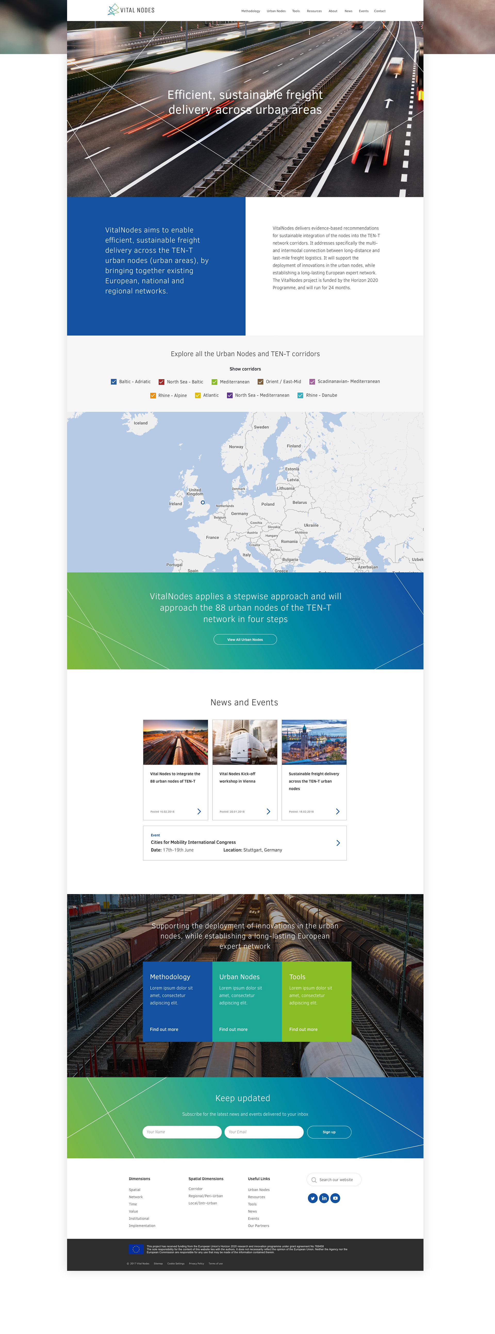This screenshot has height=1334, width=495.
Task: Click Sitemap link in bottom bar
Action: pyautogui.click(x=158, y=1264)
